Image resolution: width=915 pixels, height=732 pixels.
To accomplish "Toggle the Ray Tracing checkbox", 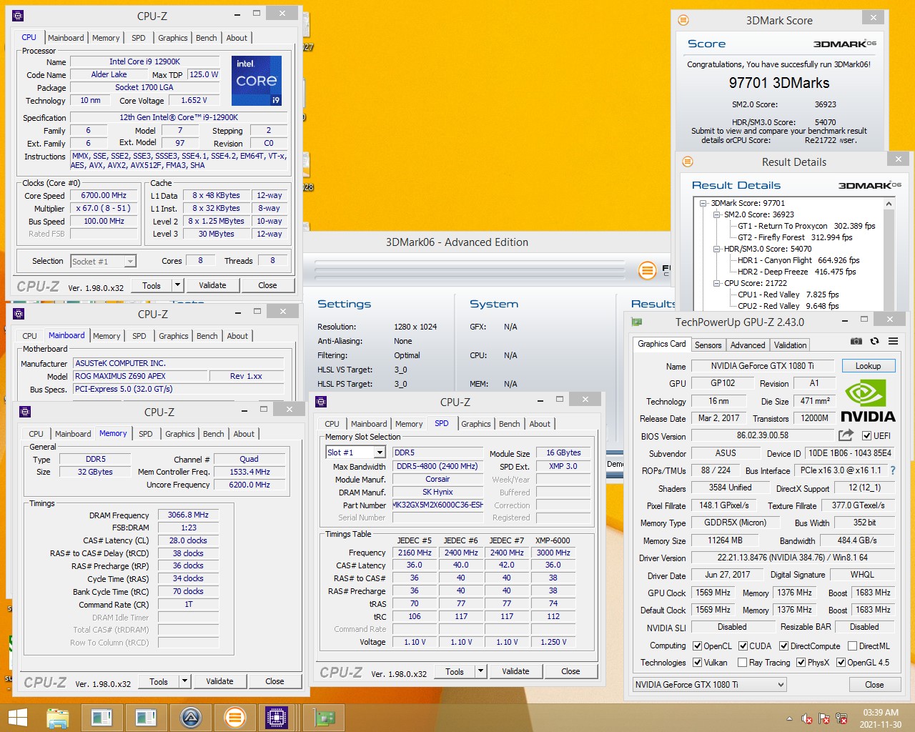I will (x=742, y=663).
